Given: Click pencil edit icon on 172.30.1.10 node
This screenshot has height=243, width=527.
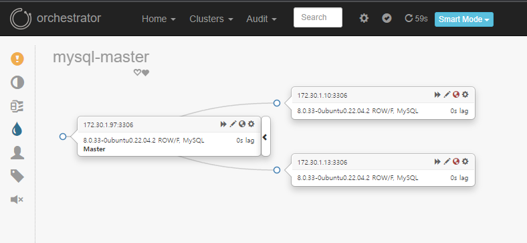Looking at the screenshot, I should 447,94.
